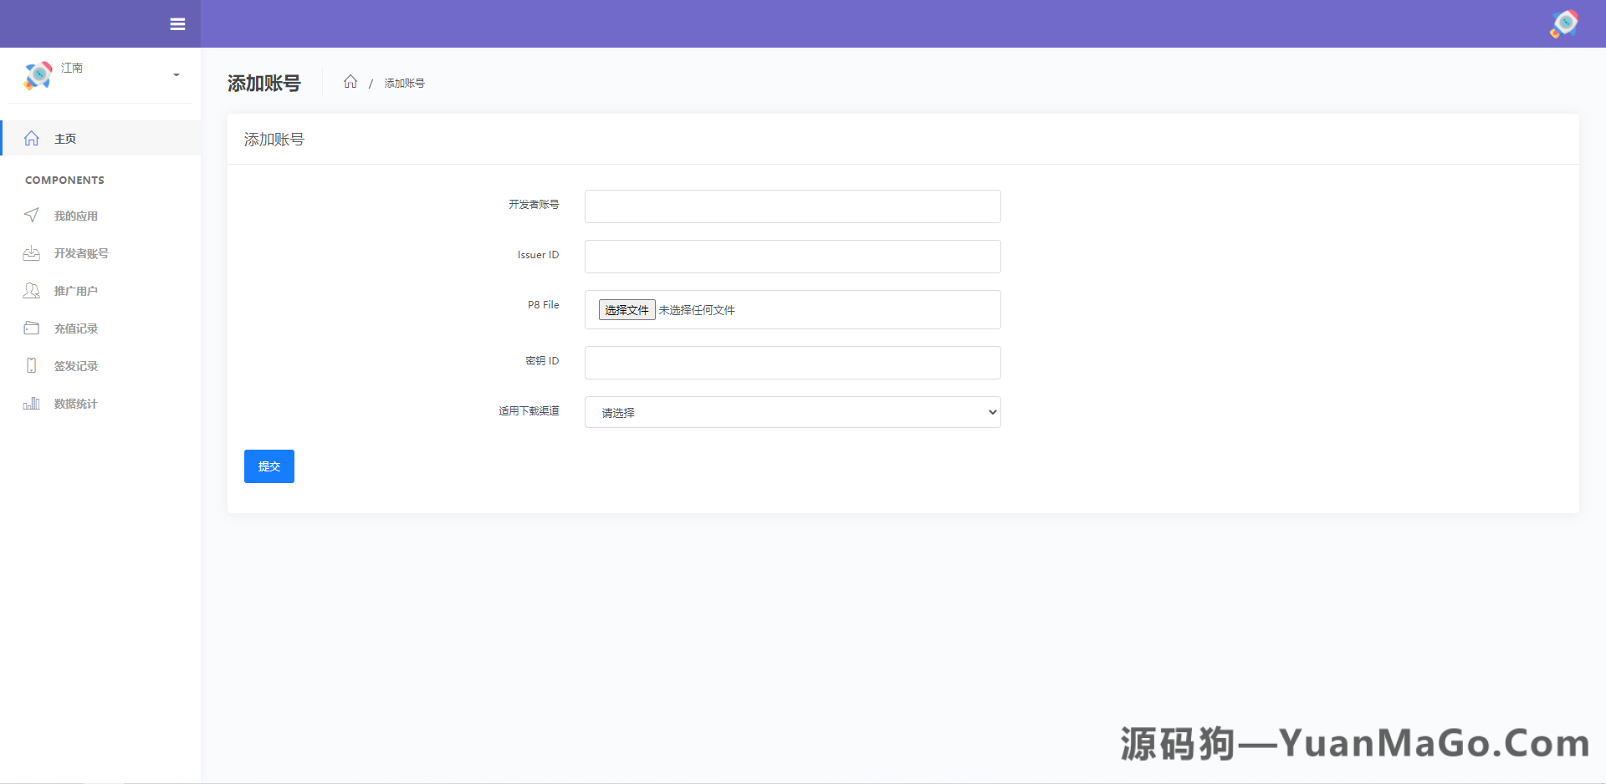The width and height of the screenshot is (1606, 784).
Task: Click the 选择文件 file upload button
Action: (x=627, y=309)
